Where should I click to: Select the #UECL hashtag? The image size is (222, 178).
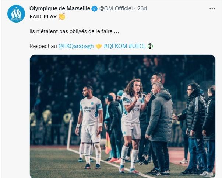tap(137, 46)
